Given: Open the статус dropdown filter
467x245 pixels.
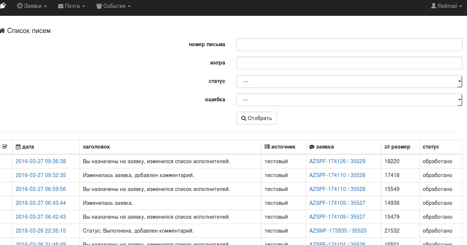Looking at the screenshot, I should [349, 81].
